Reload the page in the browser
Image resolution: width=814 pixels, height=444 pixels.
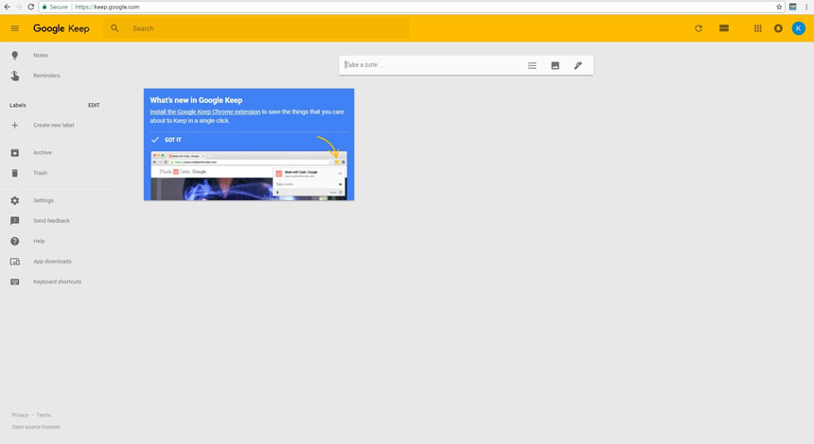coord(30,7)
